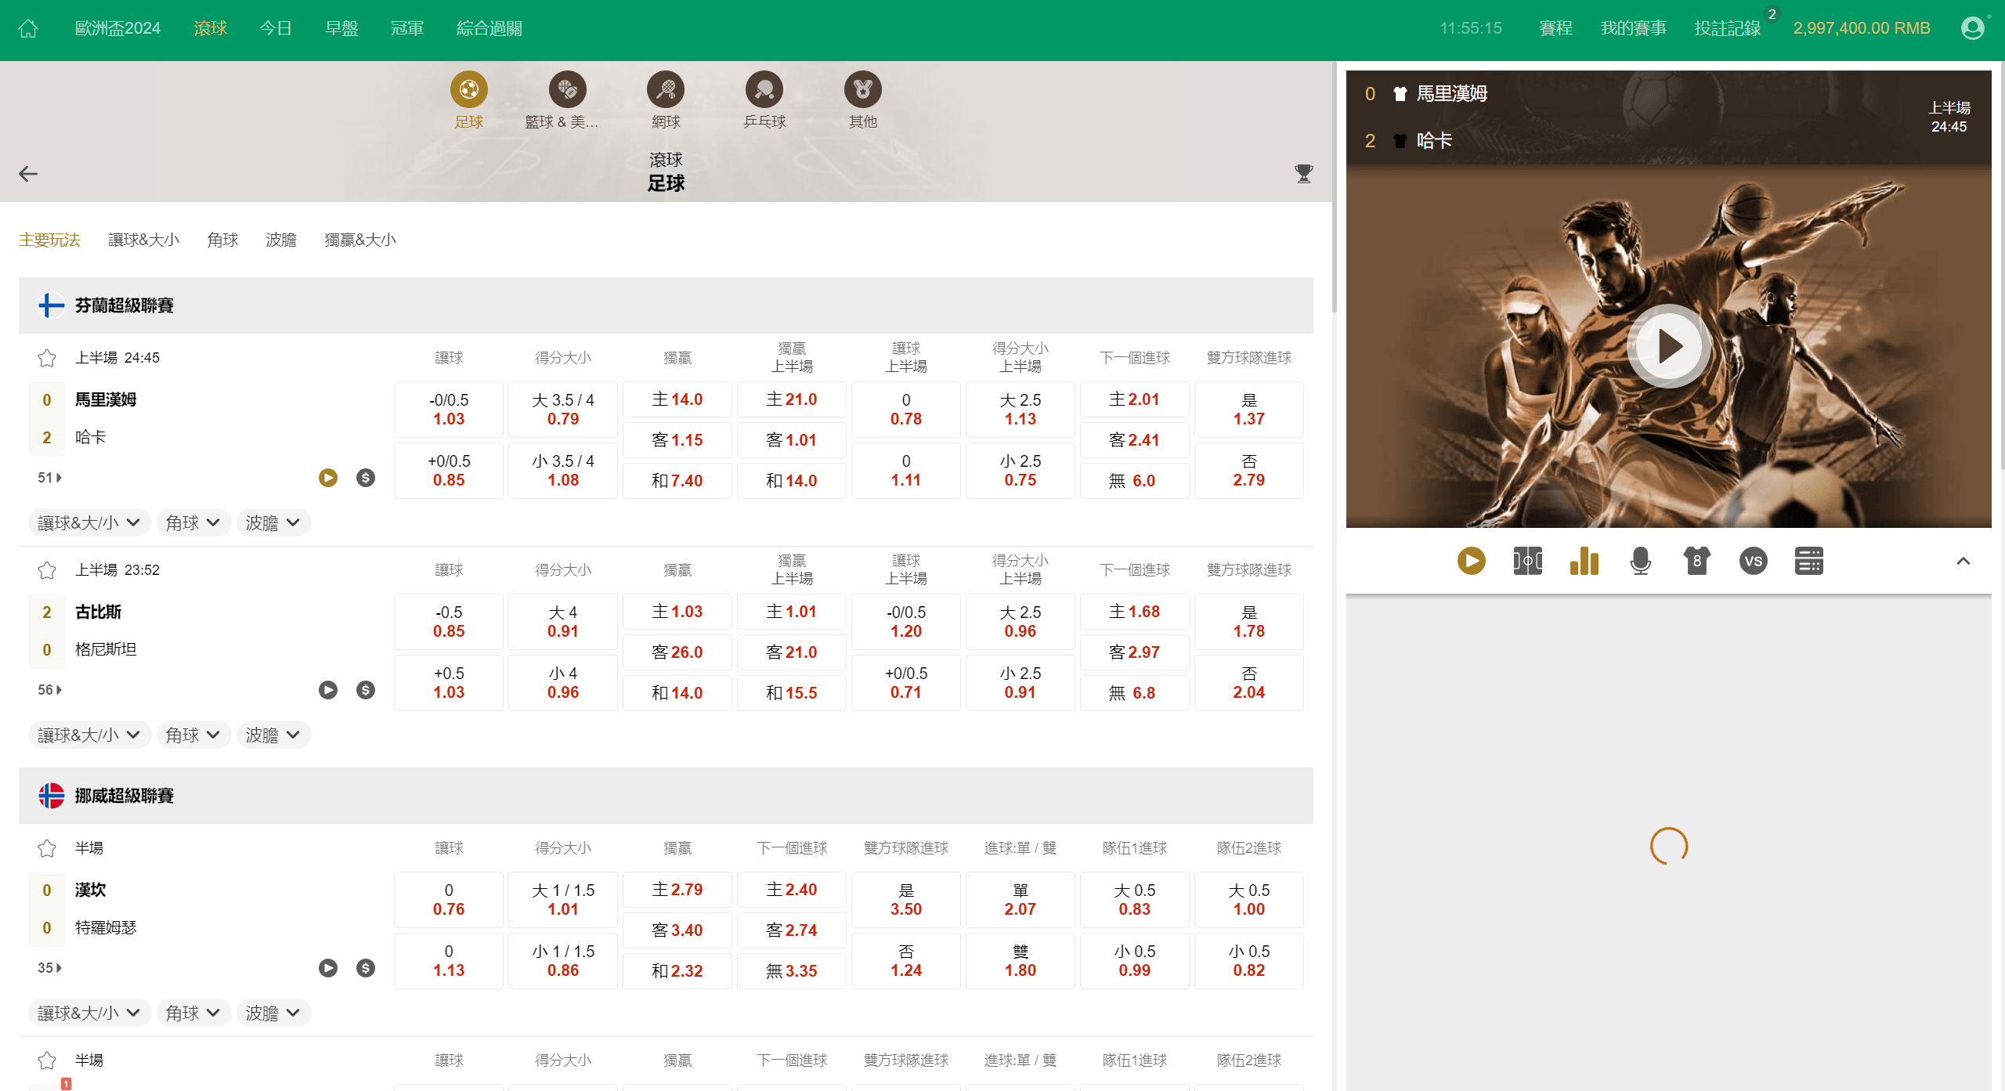Image resolution: width=2005 pixels, height=1091 pixels.
Task: Click the home icon in top bar
Action: pos(28,29)
